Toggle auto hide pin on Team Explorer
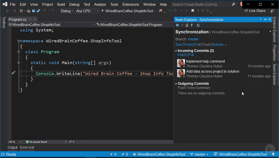279x158 pixels. [265, 20]
